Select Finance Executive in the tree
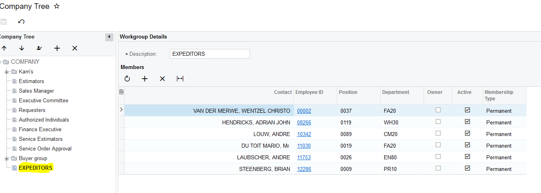Image resolution: width=541 pixels, height=193 pixels. coord(40,129)
